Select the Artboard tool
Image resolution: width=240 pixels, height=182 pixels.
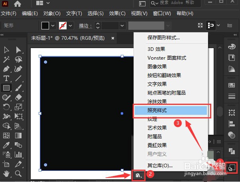[x=6, y=164]
